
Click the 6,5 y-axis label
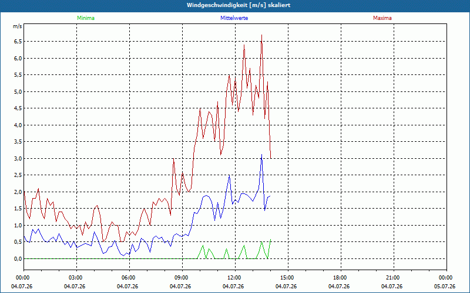(x=18, y=41)
